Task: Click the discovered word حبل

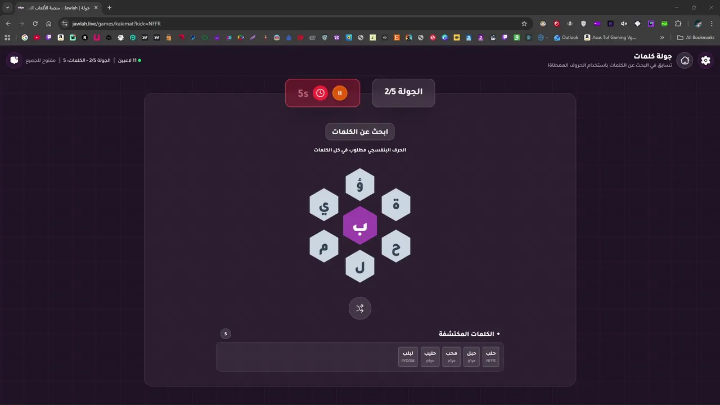Action: [471, 357]
